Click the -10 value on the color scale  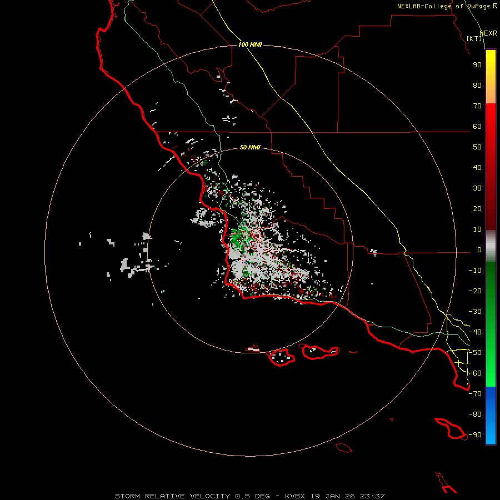(475, 271)
